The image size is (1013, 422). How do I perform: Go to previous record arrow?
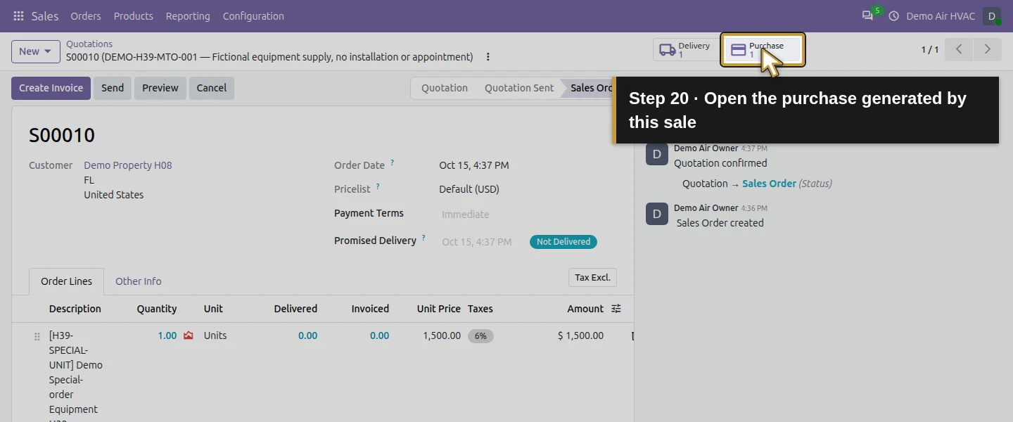coord(959,49)
